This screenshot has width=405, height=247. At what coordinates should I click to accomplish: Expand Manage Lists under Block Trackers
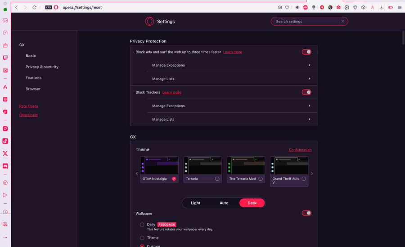coord(232,119)
